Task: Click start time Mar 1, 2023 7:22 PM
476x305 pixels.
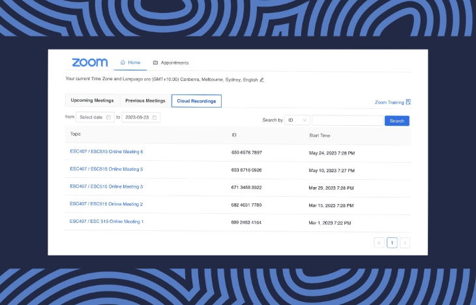Action: (330, 223)
